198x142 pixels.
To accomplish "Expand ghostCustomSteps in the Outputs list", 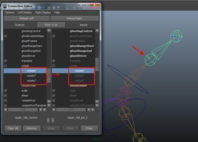I will 6,36.
